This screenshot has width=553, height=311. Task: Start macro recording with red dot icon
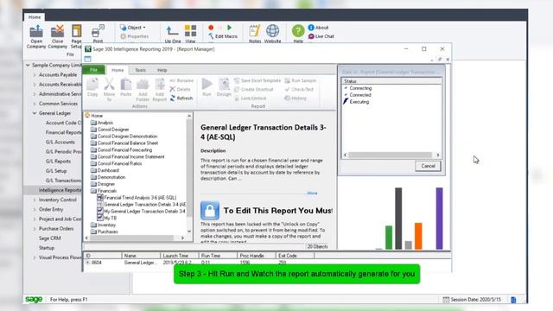coord(211,28)
